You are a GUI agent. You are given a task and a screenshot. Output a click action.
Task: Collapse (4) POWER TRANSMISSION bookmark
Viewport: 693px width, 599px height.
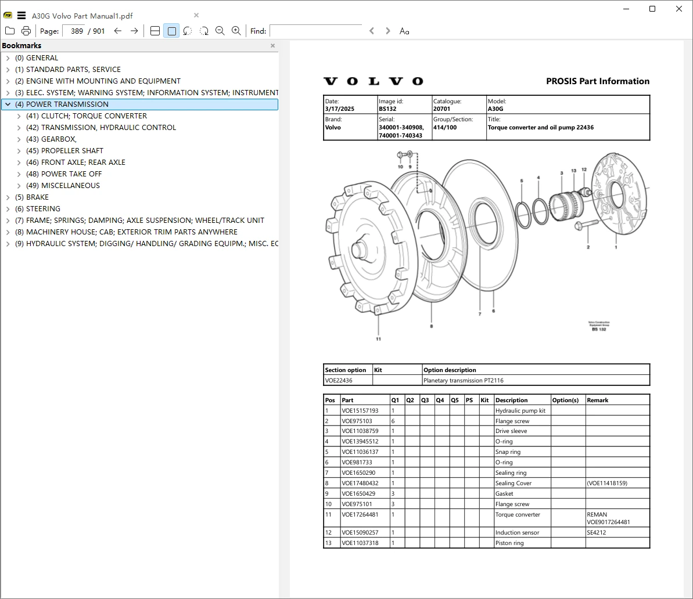[x=8, y=104]
